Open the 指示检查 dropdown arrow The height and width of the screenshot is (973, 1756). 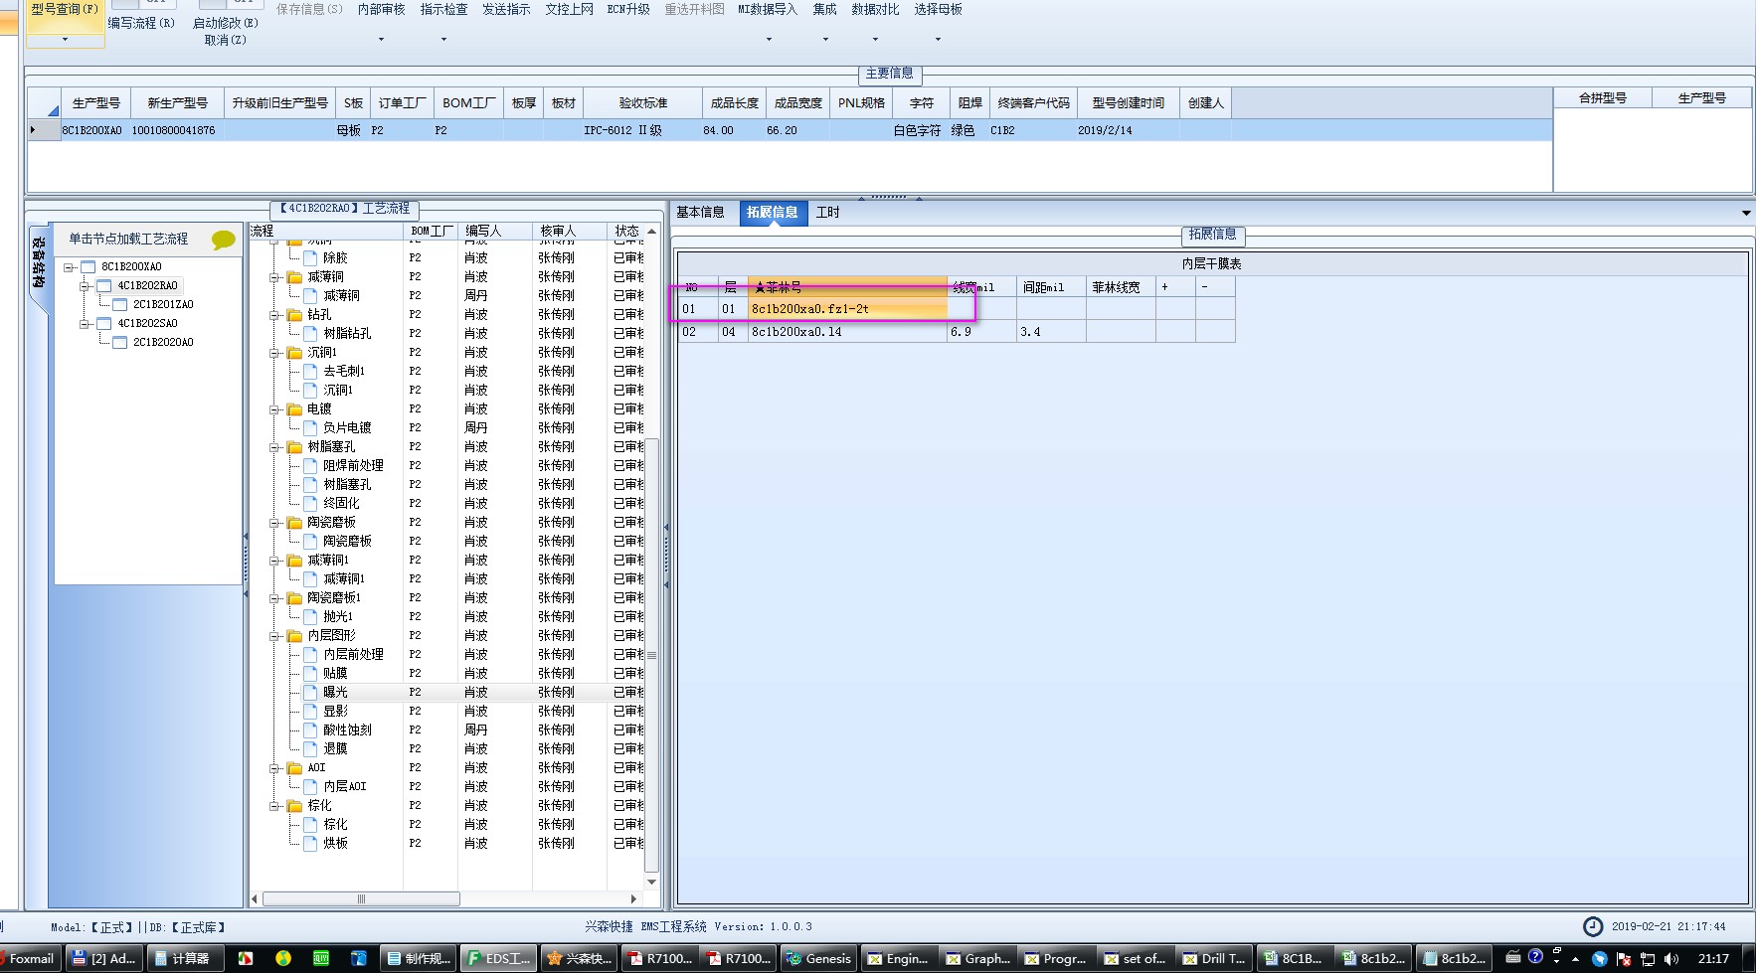click(443, 40)
